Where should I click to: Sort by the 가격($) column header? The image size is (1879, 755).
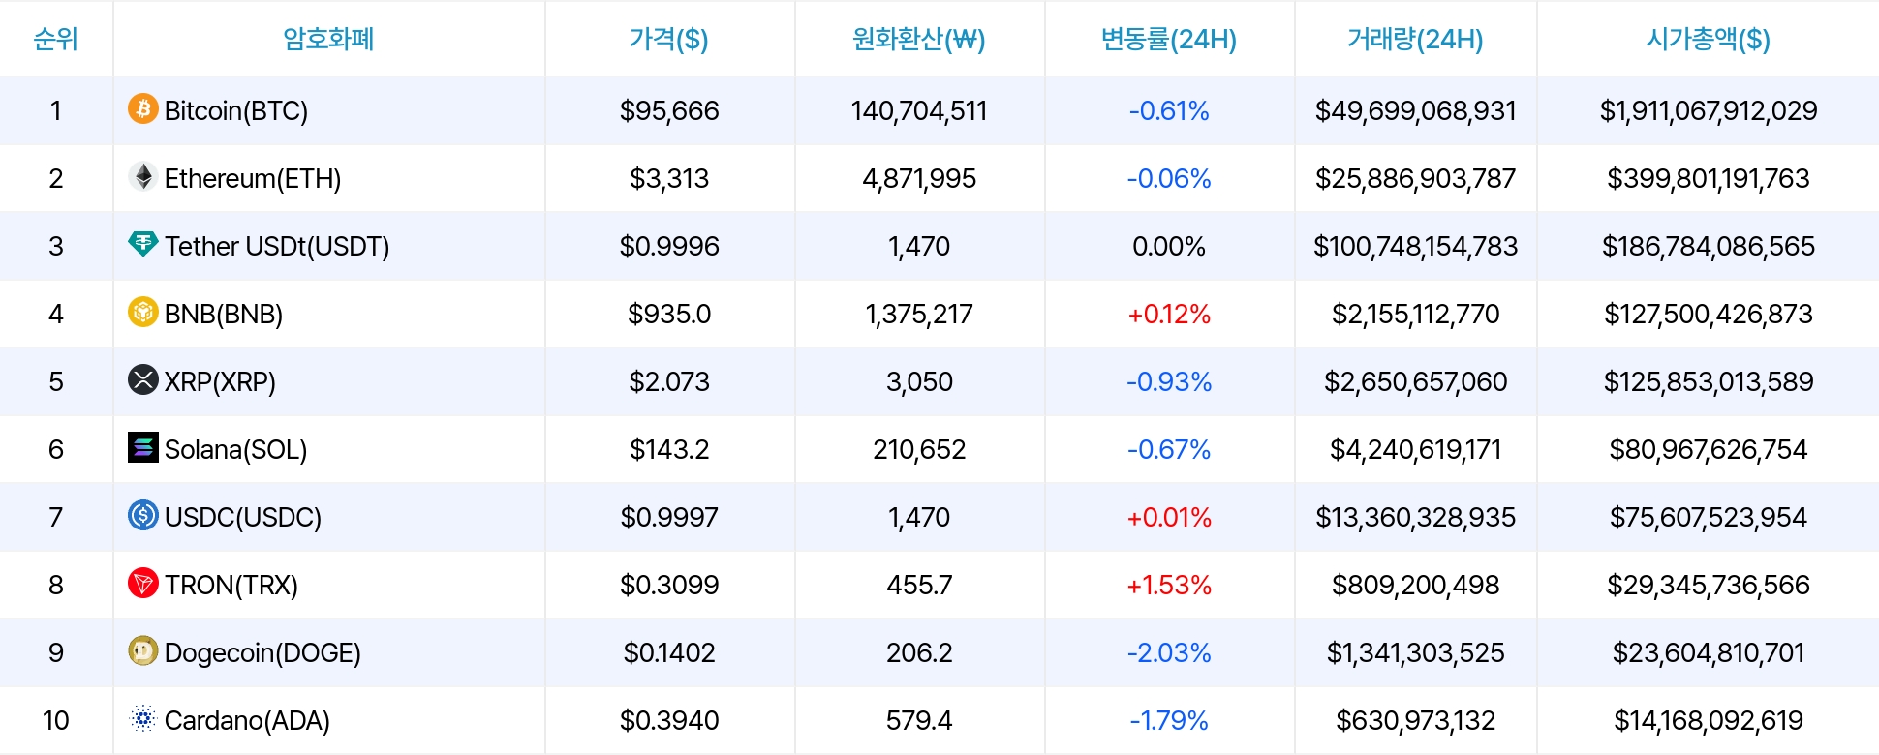tap(669, 39)
